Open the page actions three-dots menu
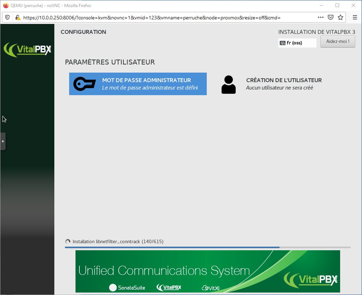362x295 pixels. [320, 17]
